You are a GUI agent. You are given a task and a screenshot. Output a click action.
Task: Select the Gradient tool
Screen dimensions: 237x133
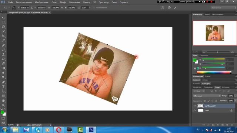[3, 68]
